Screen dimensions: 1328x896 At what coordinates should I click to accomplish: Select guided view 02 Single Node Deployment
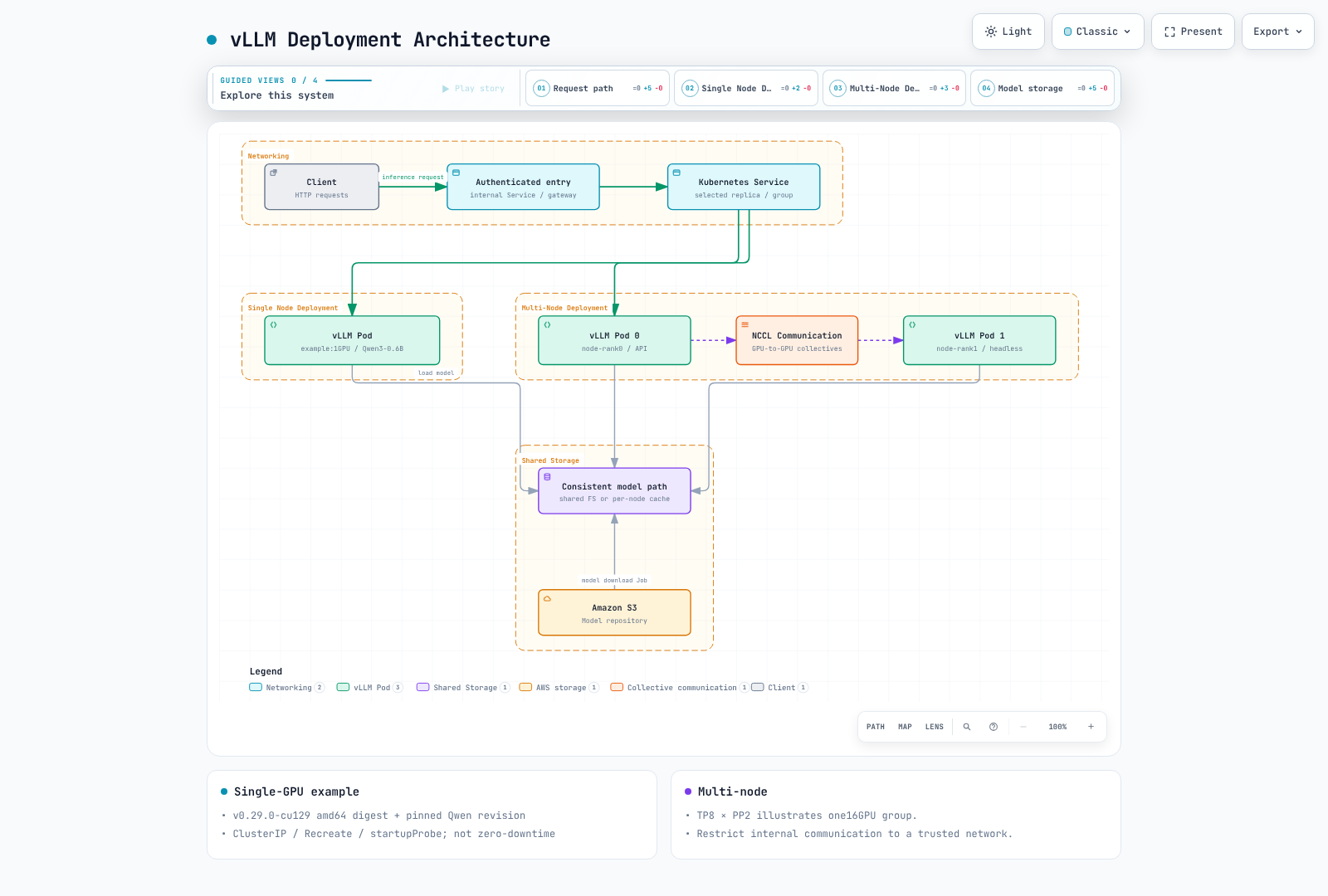pos(746,88)
